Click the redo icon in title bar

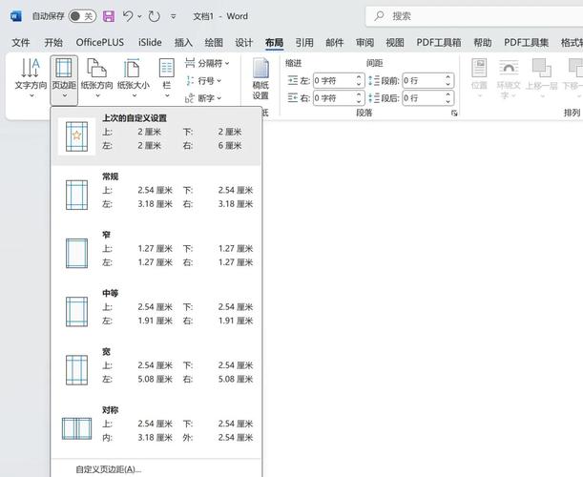tap(155, 16)
